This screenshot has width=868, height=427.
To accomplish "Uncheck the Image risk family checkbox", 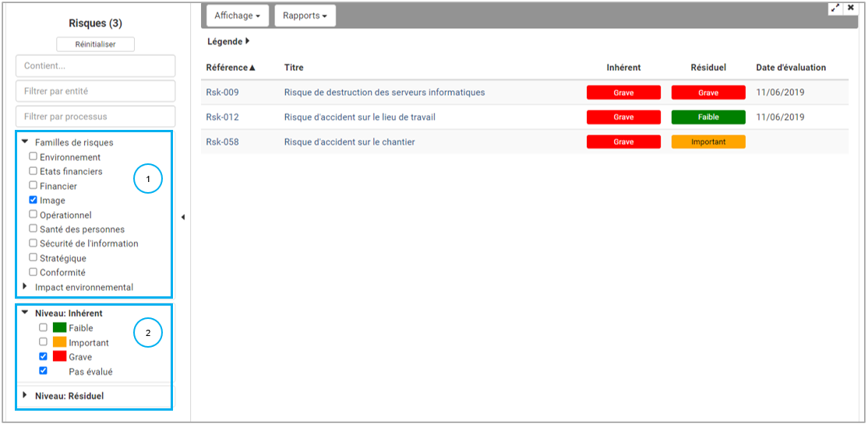I will (x=34, y=200).
